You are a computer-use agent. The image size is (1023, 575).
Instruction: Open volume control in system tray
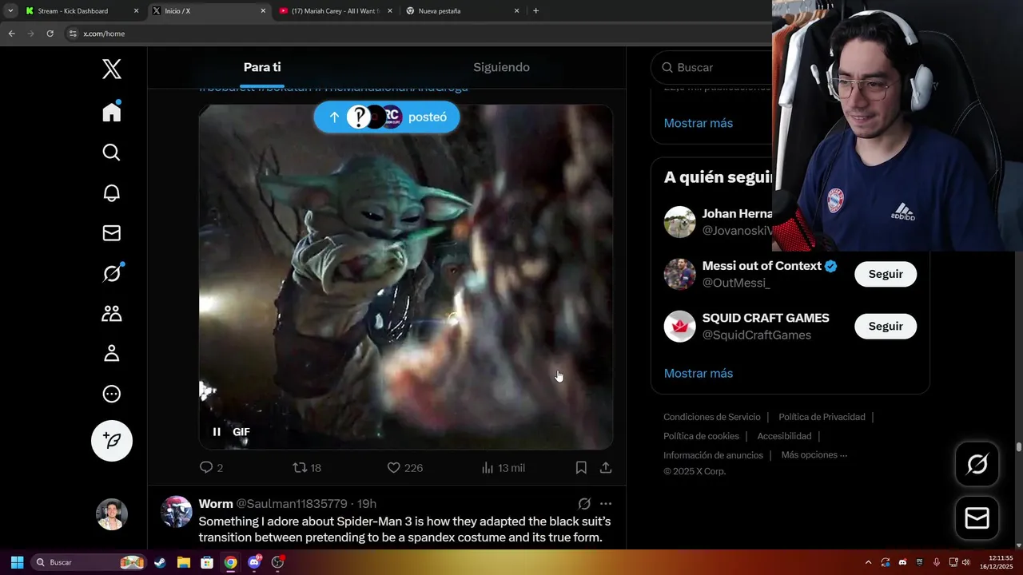pos(965,562)
